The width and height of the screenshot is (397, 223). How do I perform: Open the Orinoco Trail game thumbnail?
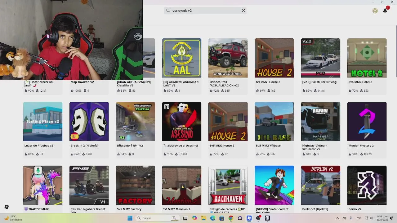(228, 58)
